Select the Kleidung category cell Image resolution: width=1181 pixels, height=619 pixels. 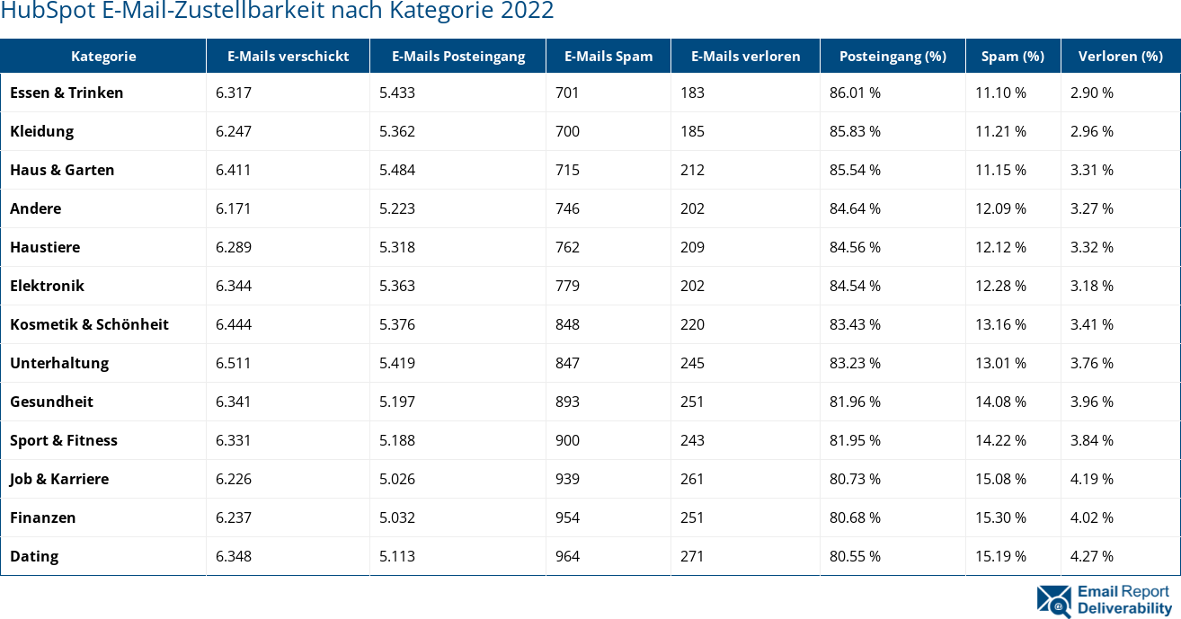click(x=42, y=131)
